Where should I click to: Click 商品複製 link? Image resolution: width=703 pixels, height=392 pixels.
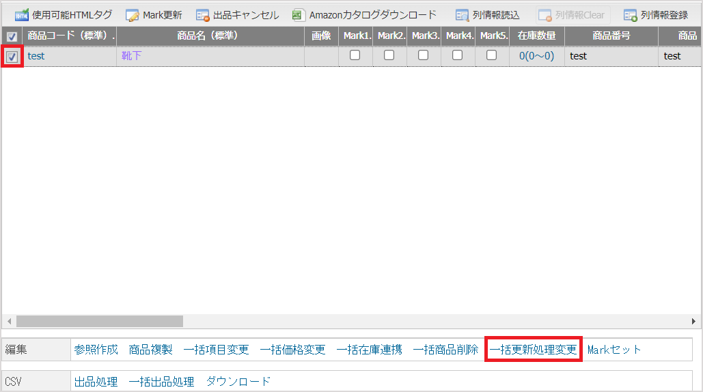pyautogui.click(x=150, y=350)
